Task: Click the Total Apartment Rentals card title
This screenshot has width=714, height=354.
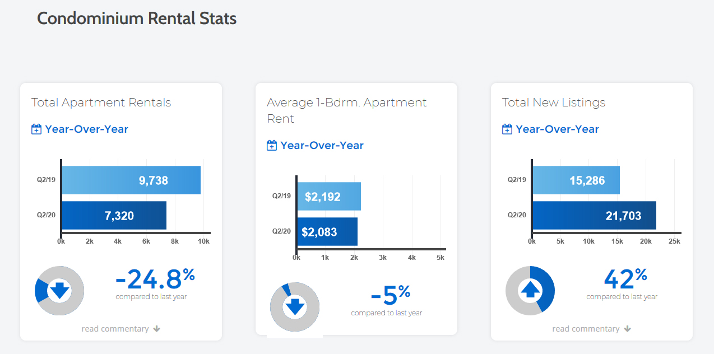Action: [101, 103]
